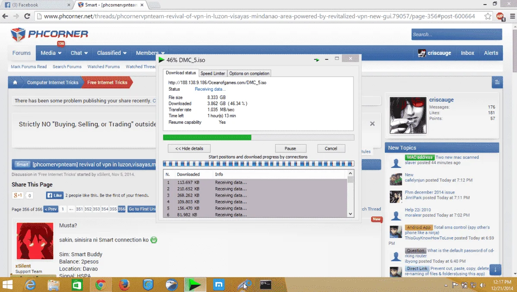Open the Inbox menu item

pos(467,53)
